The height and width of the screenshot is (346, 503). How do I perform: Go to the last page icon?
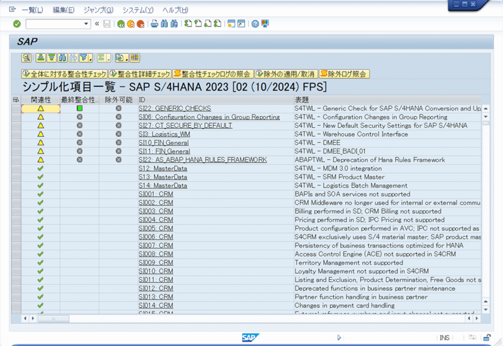[x=218, y=24]
